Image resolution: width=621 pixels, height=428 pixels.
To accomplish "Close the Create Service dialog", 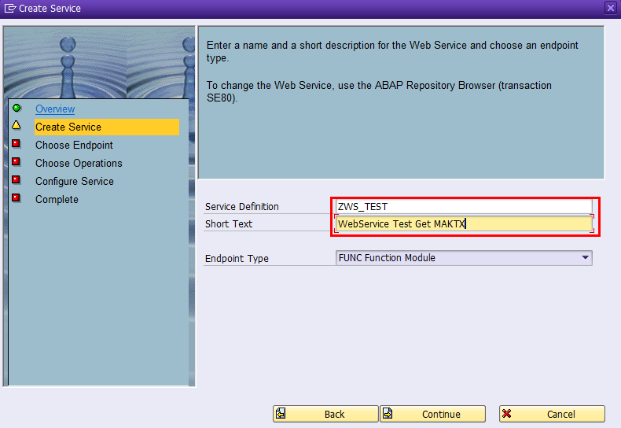I will [611, 8].
